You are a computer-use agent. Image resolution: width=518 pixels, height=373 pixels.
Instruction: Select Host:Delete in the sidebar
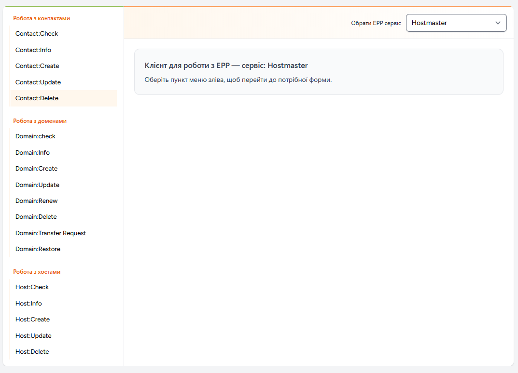tap(32, 351)
